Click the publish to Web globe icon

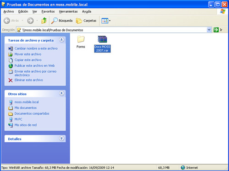pos(11,66)
